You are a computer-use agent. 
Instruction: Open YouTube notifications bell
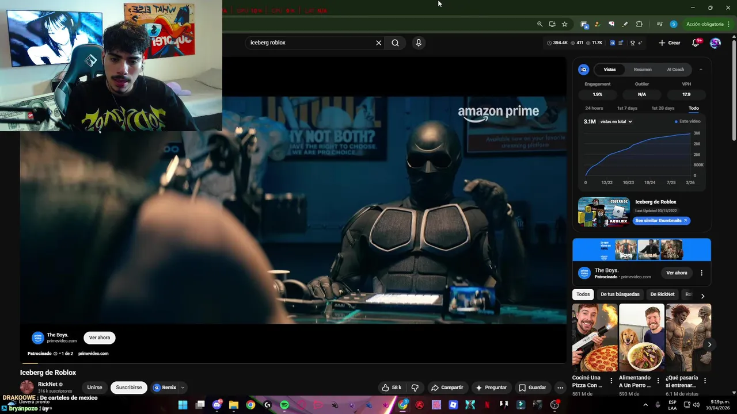696,43
